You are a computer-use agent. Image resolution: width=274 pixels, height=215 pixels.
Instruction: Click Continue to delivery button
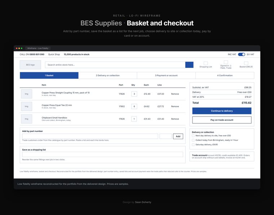pyautogui.click(x=222, y=111)
